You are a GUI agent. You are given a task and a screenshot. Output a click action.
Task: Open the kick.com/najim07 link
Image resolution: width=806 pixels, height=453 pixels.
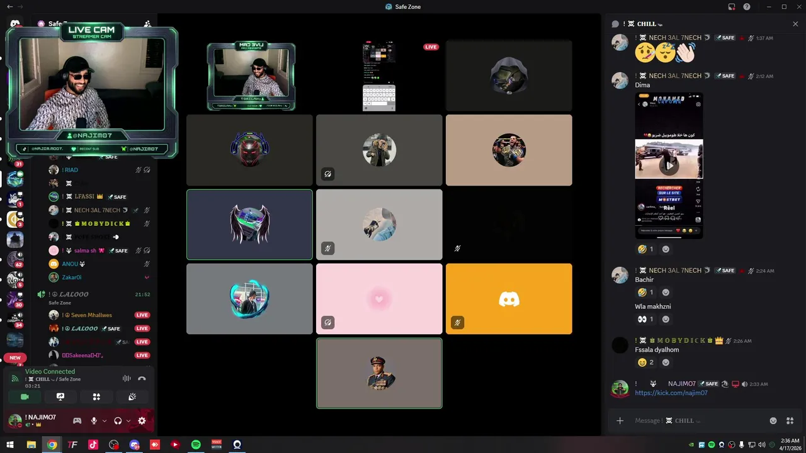pyautogui.click(x=671, y=393)
